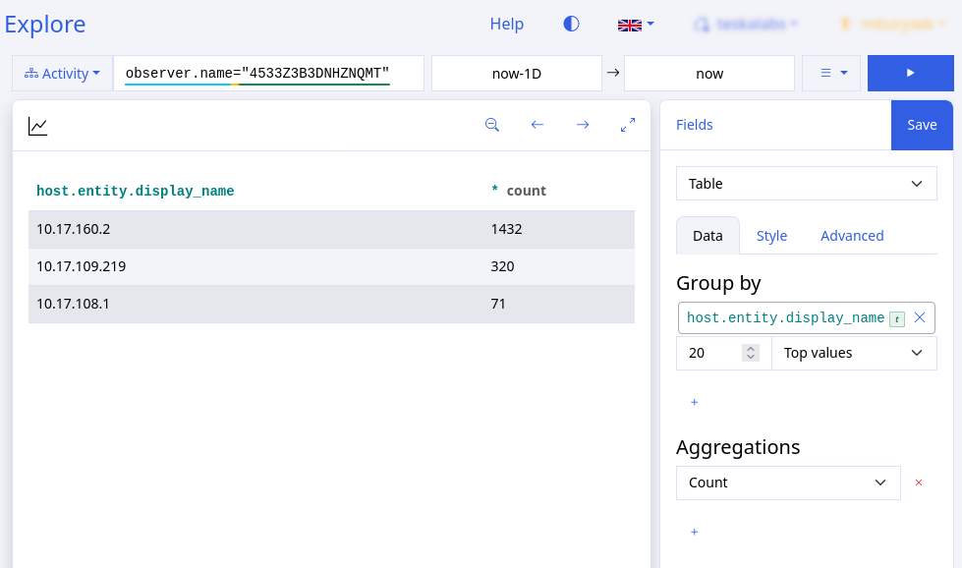
Task: Shift time range back with left arrow
Action: 538,125
